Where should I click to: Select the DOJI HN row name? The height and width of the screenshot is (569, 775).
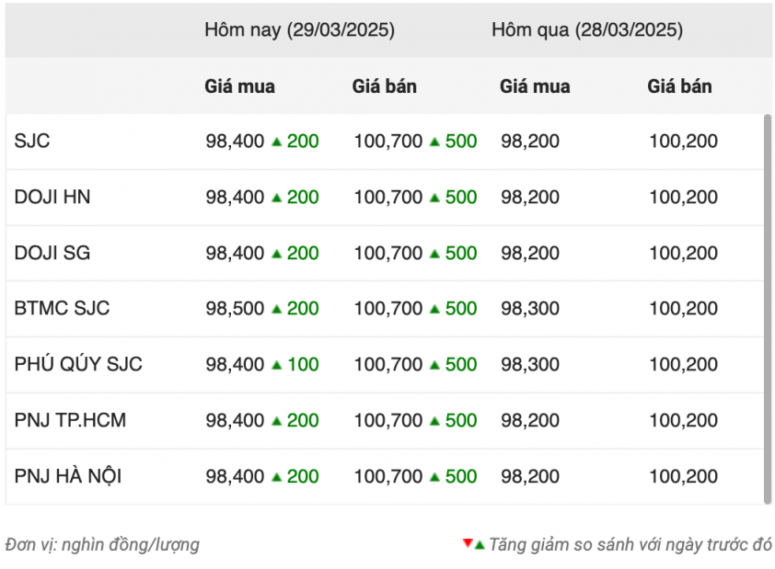click(52, 197)
